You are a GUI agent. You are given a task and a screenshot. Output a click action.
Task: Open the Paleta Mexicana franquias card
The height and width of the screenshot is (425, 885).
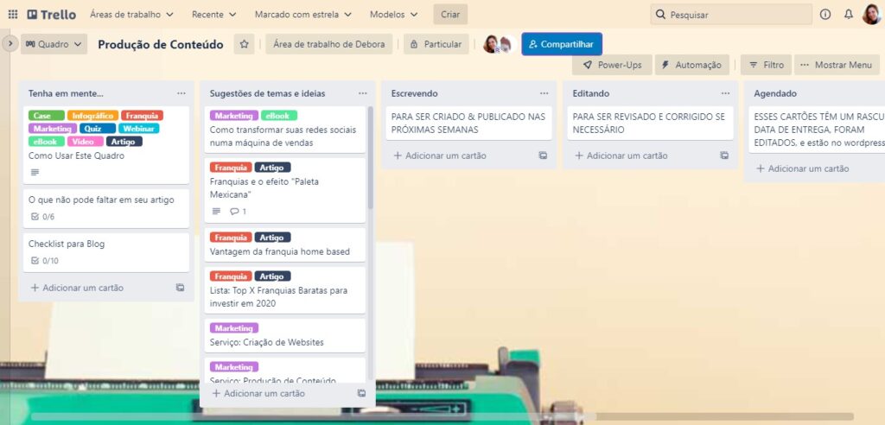pyautogui.click(x=285, y=190)
